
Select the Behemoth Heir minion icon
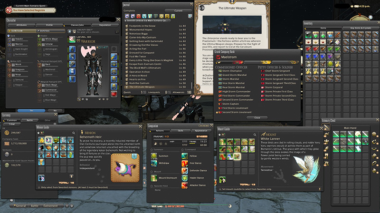[48, 140]
